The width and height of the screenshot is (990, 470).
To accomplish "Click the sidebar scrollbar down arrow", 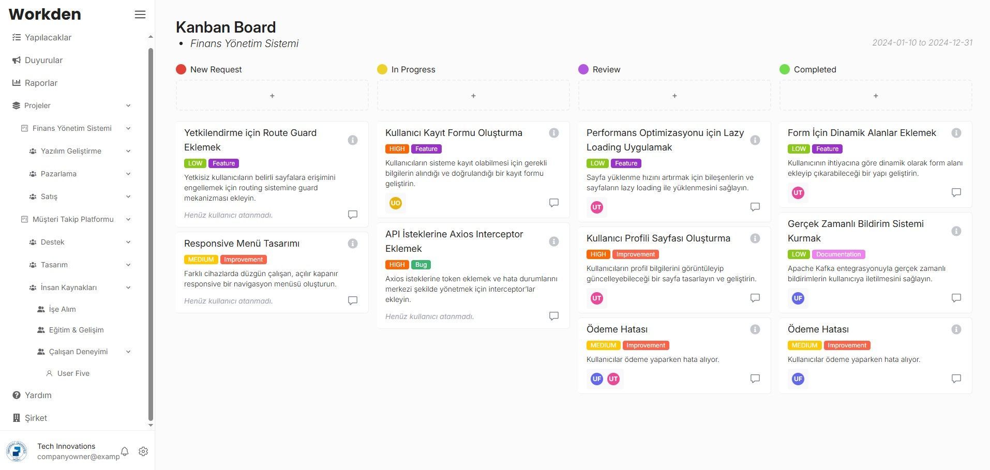I will point(151,425).
